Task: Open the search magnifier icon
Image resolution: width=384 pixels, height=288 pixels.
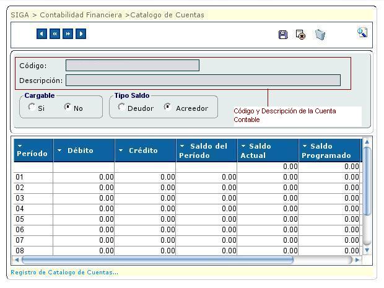Action: [362, 33]
